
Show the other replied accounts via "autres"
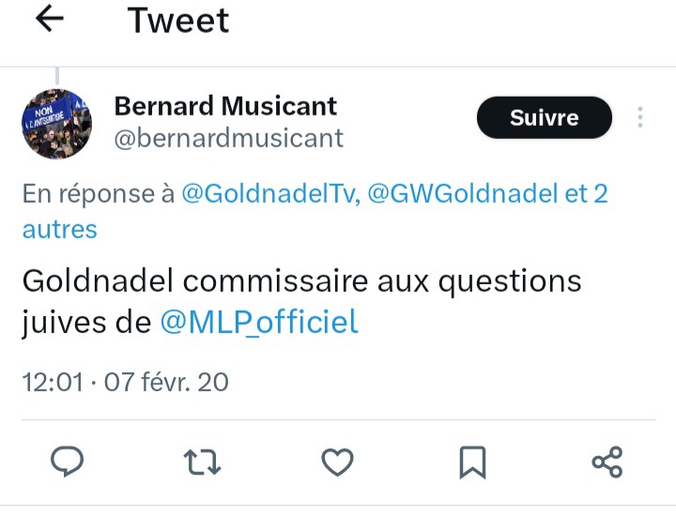tap(59, 228)
